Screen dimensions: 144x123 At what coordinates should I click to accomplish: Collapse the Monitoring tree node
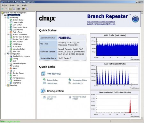pos(5,18)
